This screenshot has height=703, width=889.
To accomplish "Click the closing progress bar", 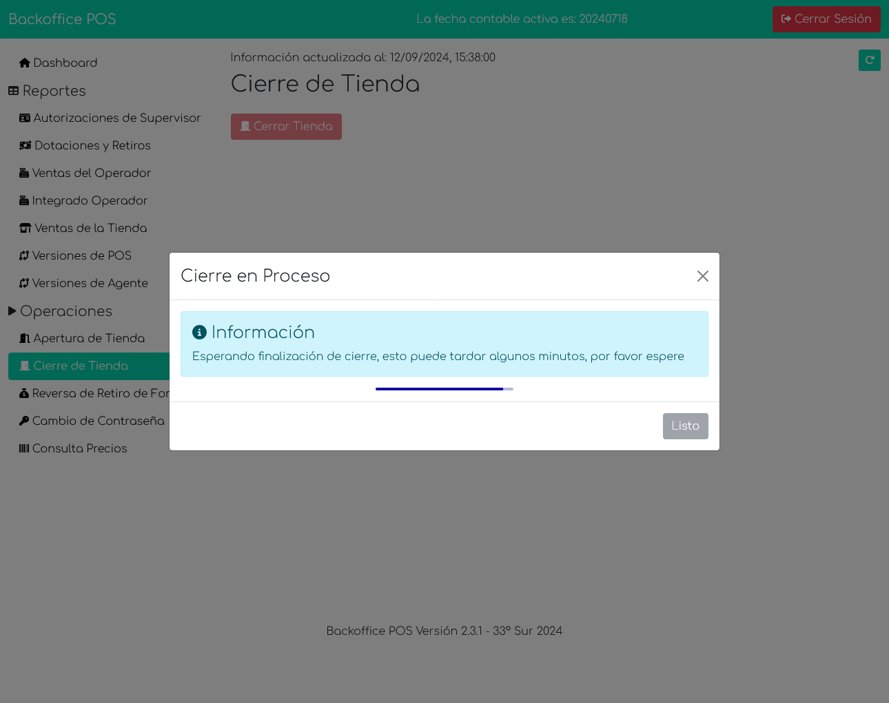I will 444,389.
